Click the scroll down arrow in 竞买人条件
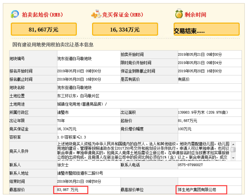246x196 pixels. click(233, 158)
